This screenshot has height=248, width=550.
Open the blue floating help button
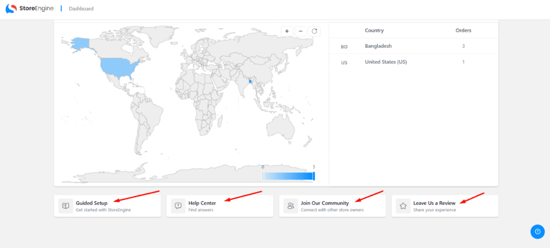click(x=537, y=231)
